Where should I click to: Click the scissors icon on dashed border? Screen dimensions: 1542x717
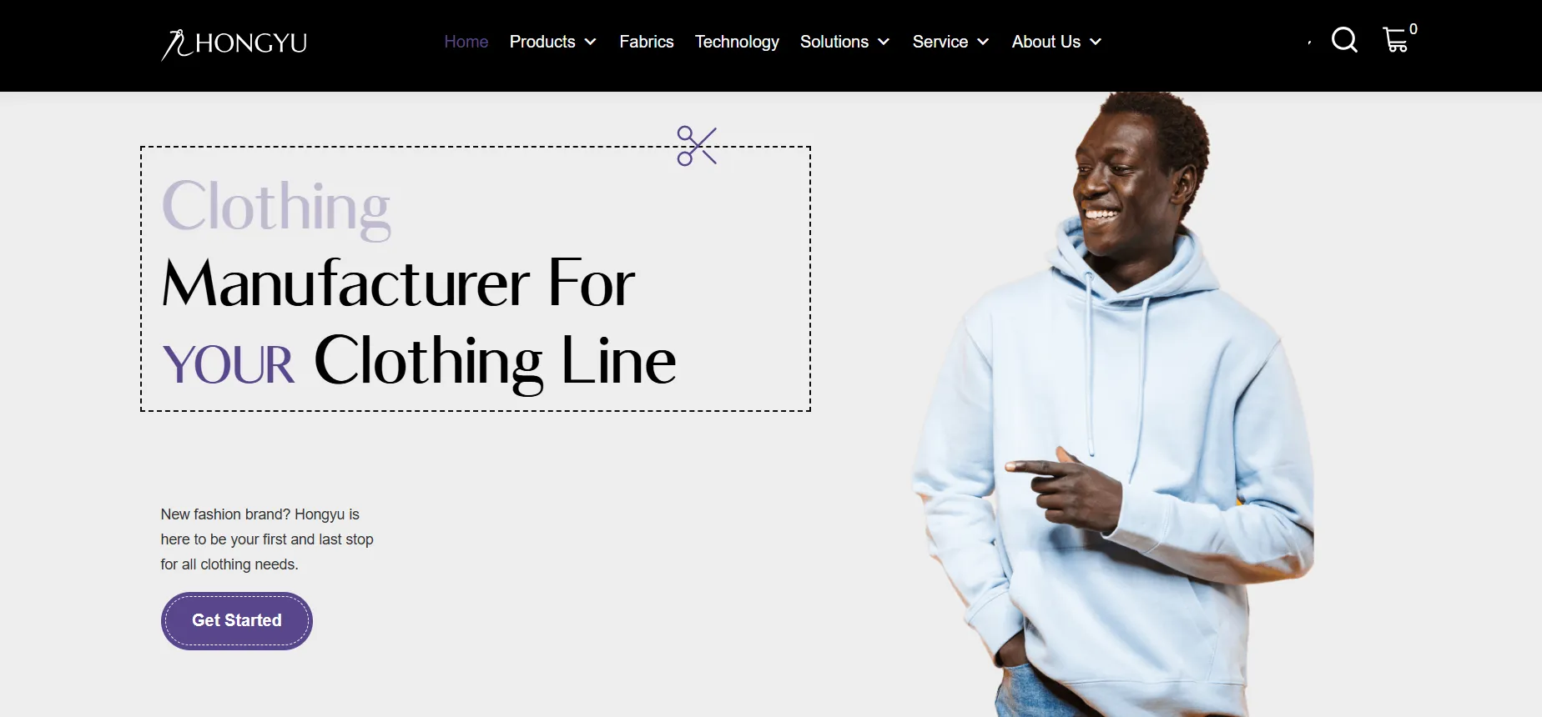[697, 146]
